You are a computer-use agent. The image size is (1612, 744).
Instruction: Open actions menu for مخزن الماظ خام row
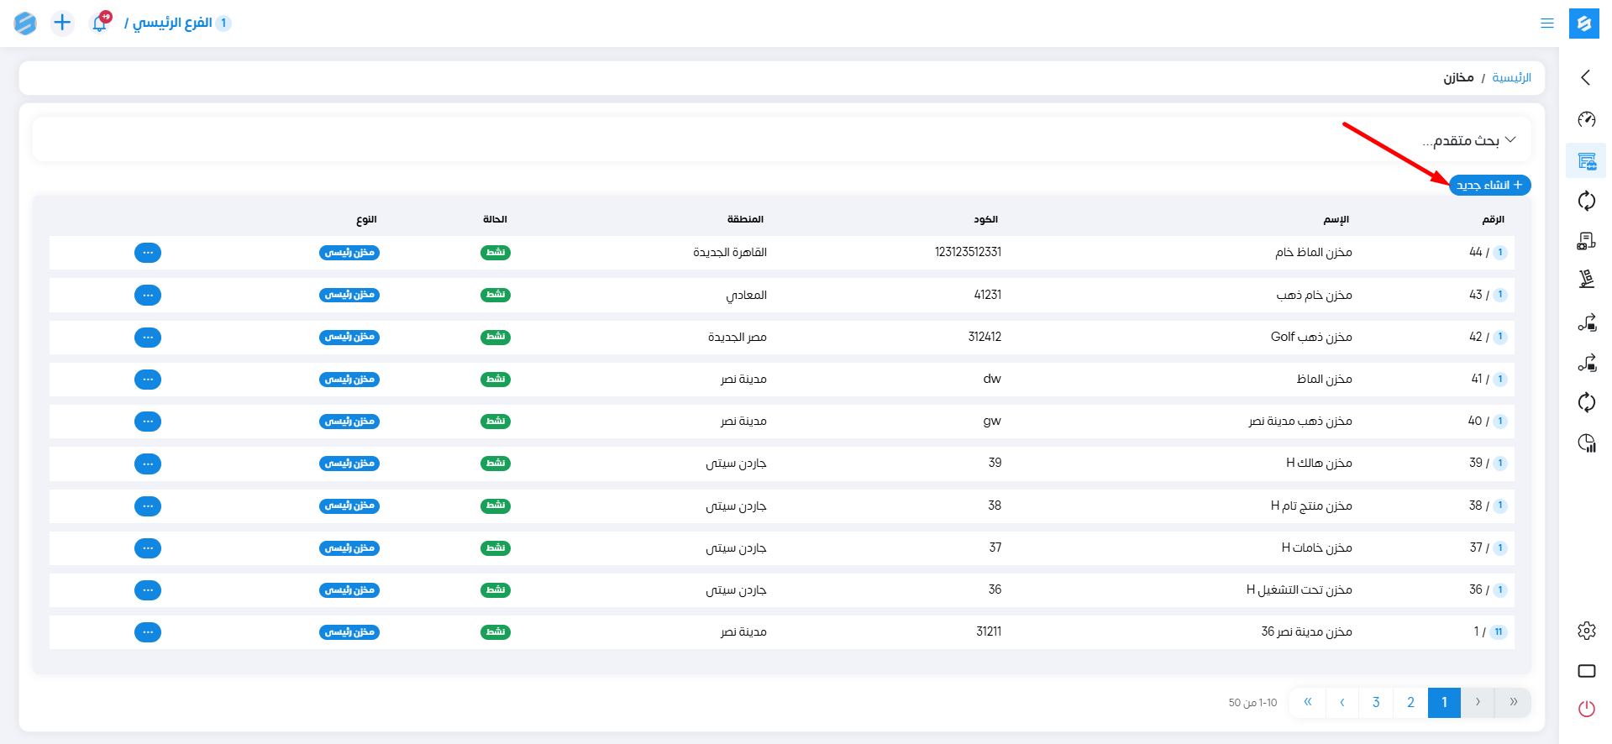click(x=148, y=253)
